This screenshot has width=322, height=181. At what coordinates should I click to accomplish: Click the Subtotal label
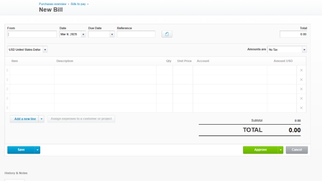point(257,121)
